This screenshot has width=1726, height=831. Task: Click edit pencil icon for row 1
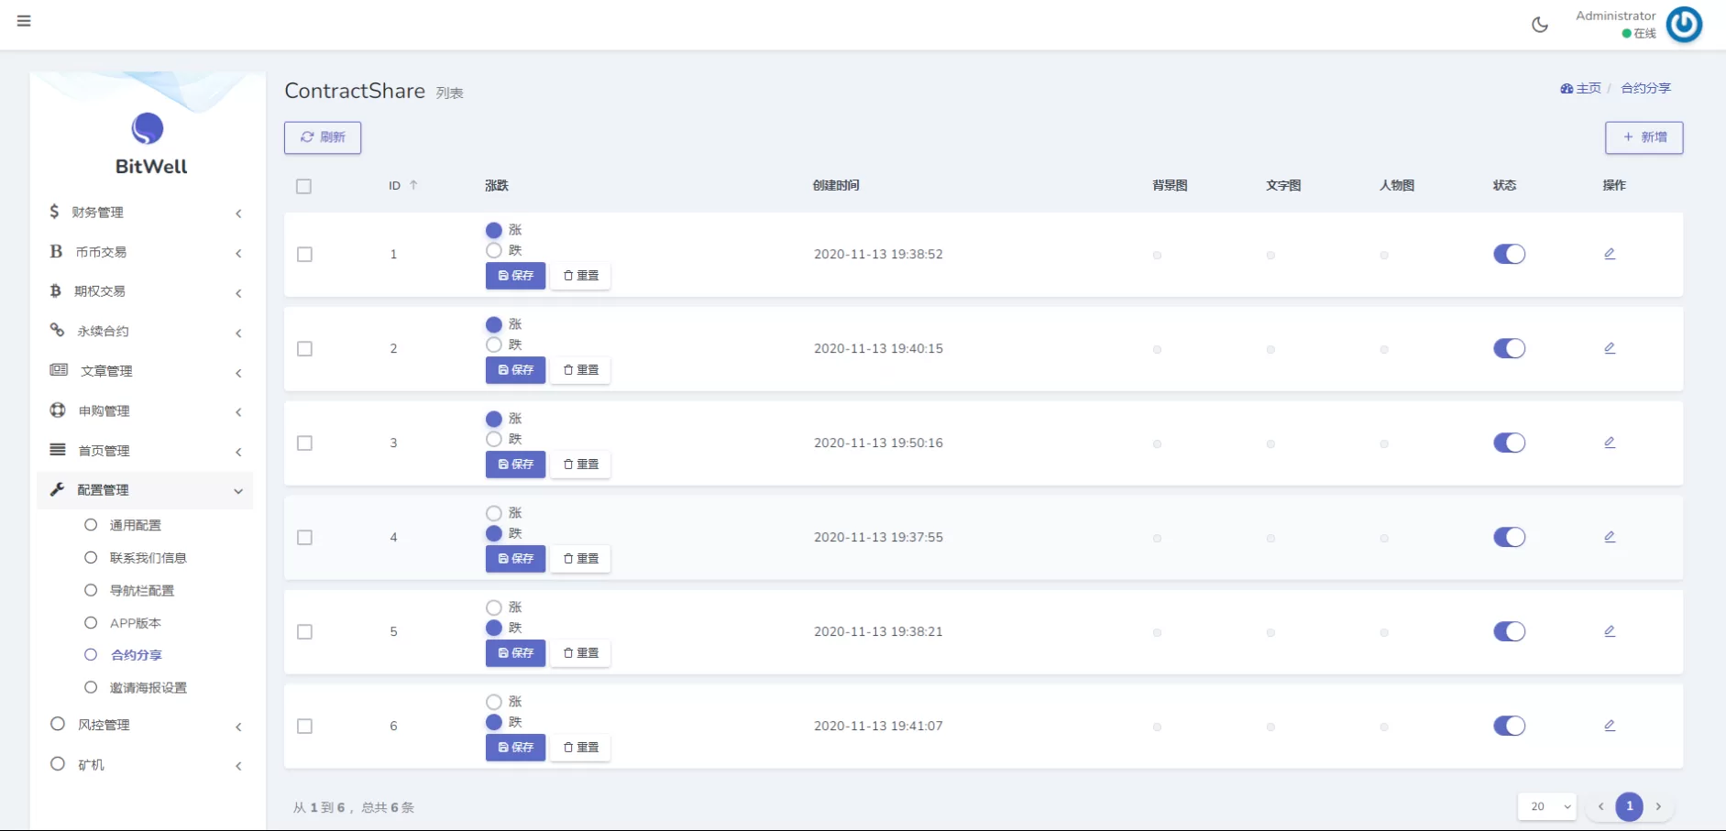click(x=1610, y=254)
